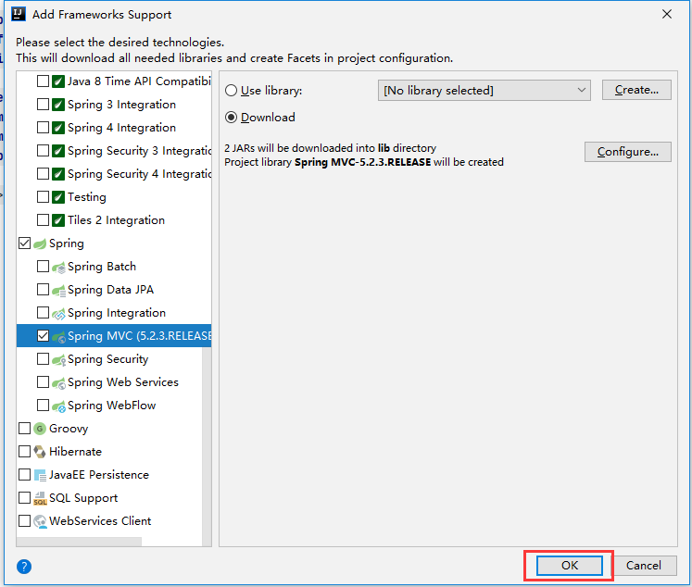The width and height of the screenshot is (692, 587).
Task: Confirm with the OK button
Action: tap(570, 566)
